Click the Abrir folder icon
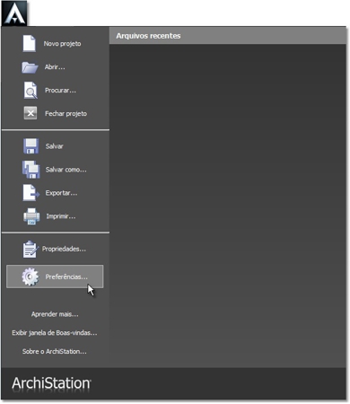Screen dimensions: 350x404 point(30,67)
